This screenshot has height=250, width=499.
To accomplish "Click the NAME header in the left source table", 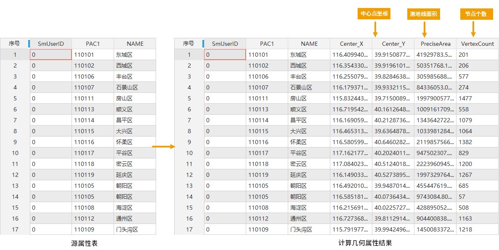I will (x=135, y=44).
